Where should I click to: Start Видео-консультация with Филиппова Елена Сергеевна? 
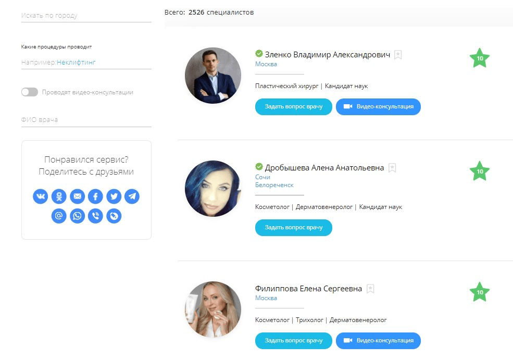[x=378, y=341]
